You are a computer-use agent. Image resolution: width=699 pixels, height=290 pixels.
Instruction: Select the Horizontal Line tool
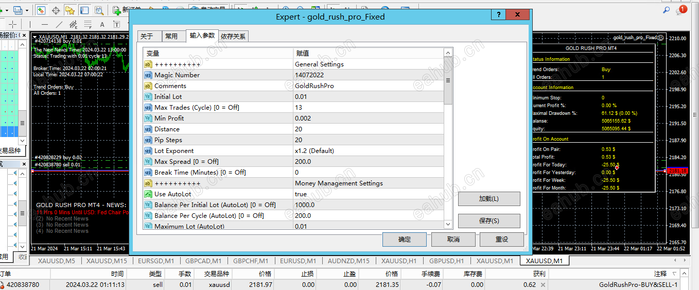45,24
